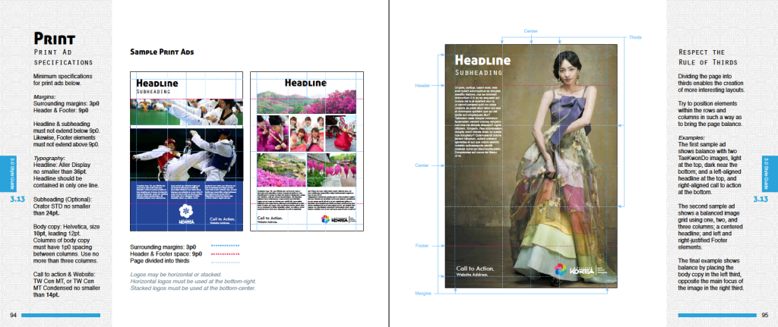Image resolution: width=778 pixels, height=327 pixels.
Task: Click the "Center" label left of the large ad
Action: pyautogui.click(x=422, y=165)
